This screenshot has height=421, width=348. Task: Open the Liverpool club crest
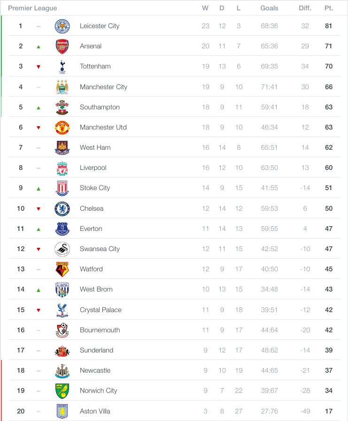click(62, 168)
